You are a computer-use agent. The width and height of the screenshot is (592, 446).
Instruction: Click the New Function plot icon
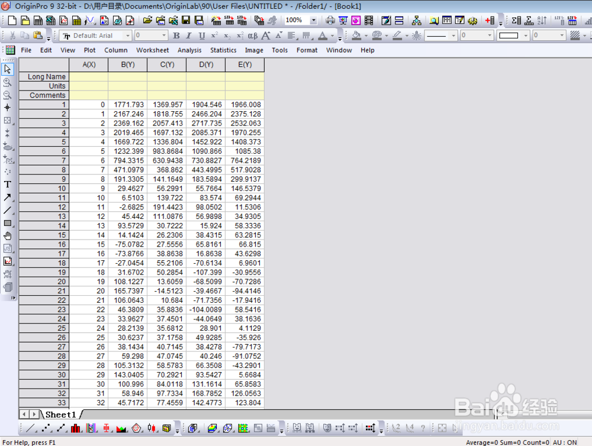(90, 20)
